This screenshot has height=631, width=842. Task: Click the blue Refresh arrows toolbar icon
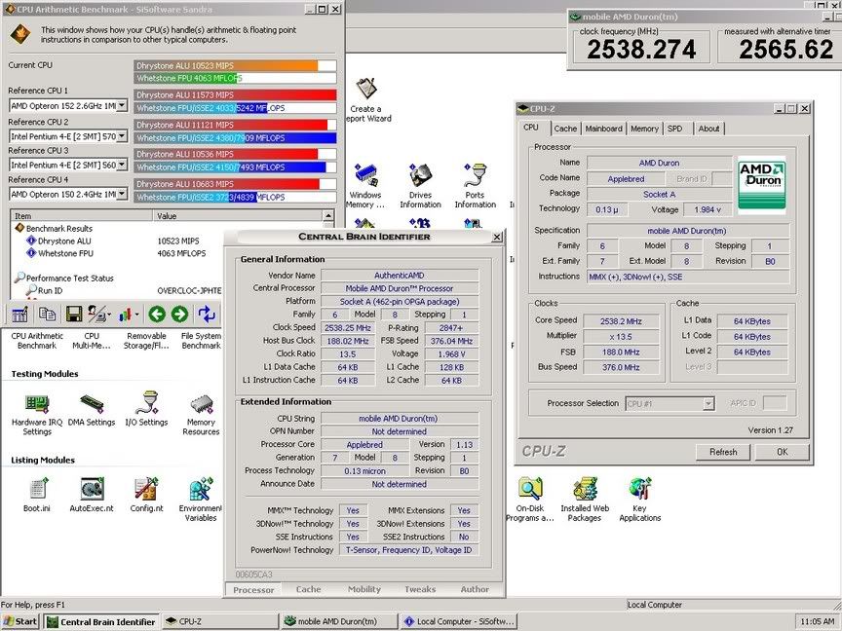pyautogui.click(x=207, y=314)
